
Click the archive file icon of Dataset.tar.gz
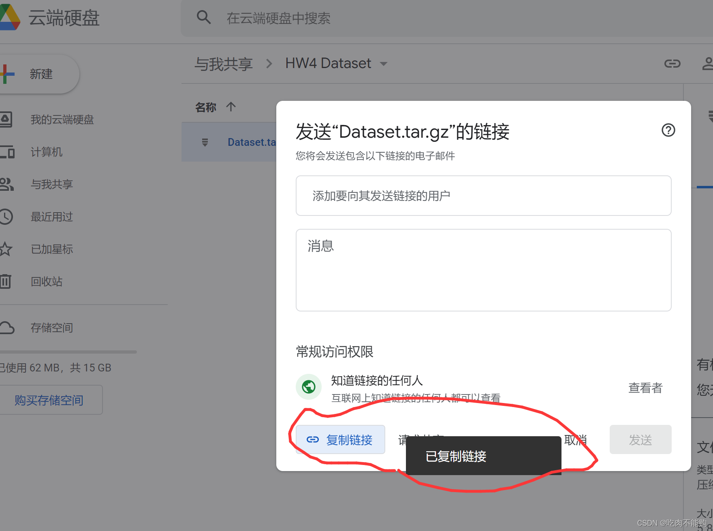tap(205, 142)
